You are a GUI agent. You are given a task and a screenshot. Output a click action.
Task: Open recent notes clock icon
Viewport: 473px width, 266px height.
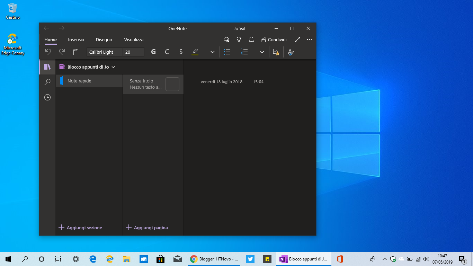47,97
